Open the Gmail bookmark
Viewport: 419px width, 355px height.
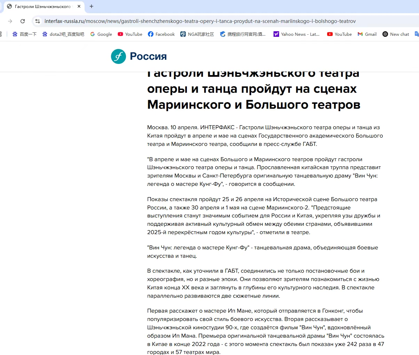pyautogui.click(x=367, y=34)
